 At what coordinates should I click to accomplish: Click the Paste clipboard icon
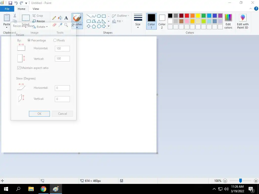[x=7, y=18]
